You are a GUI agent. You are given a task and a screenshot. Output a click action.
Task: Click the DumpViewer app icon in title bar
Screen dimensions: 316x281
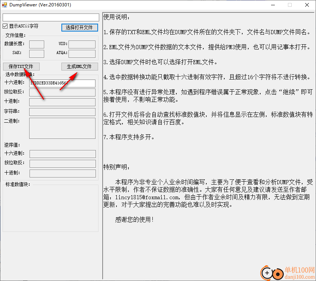click(4, 5)
